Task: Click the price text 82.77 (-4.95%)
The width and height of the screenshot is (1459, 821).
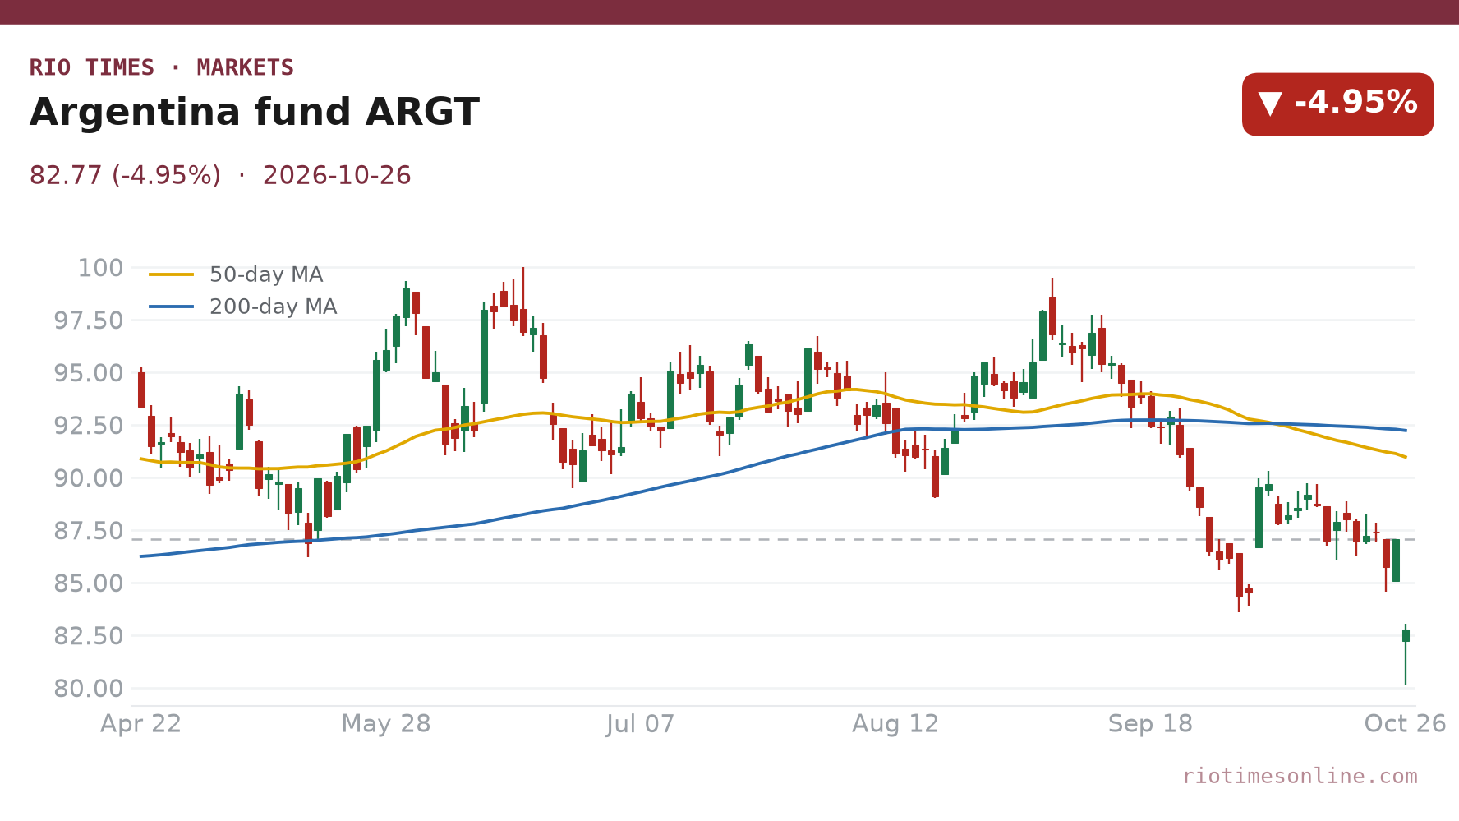Action: pyautogui.click(x=125, y=176)
